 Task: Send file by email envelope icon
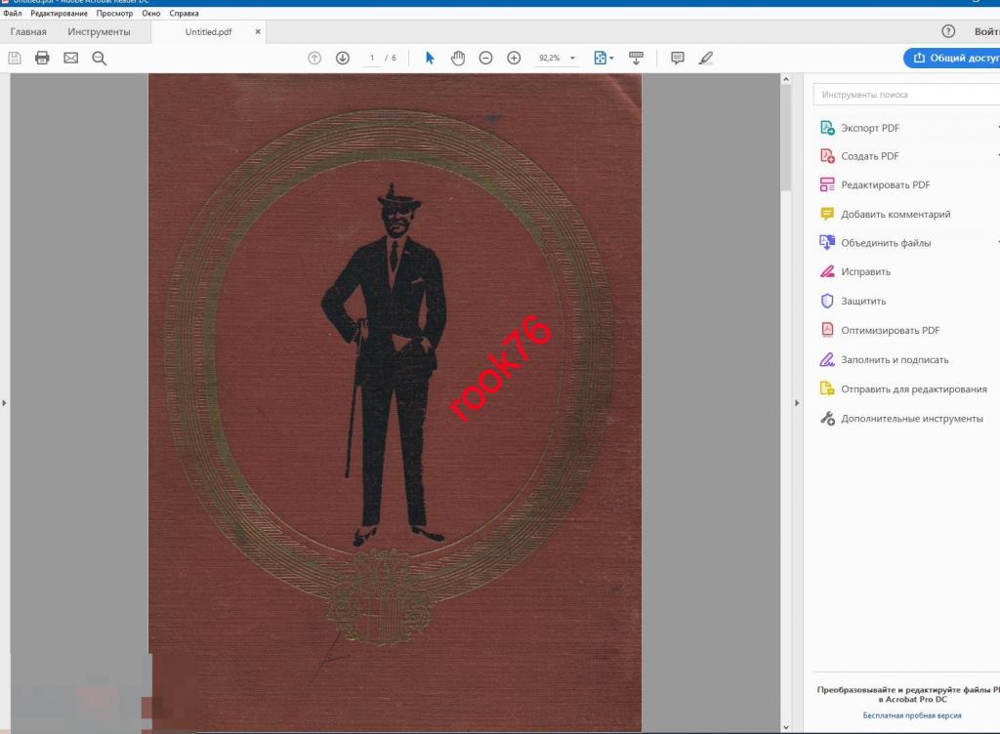pyautogui.click(x=70, y=58)
